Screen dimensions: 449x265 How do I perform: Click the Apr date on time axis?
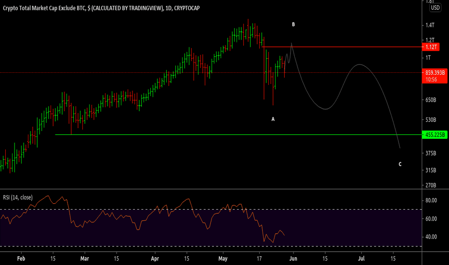tap(155, 258)
